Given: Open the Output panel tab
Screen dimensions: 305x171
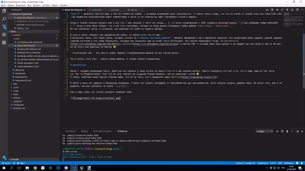Looking at the screenshot, I should point(84,131).
